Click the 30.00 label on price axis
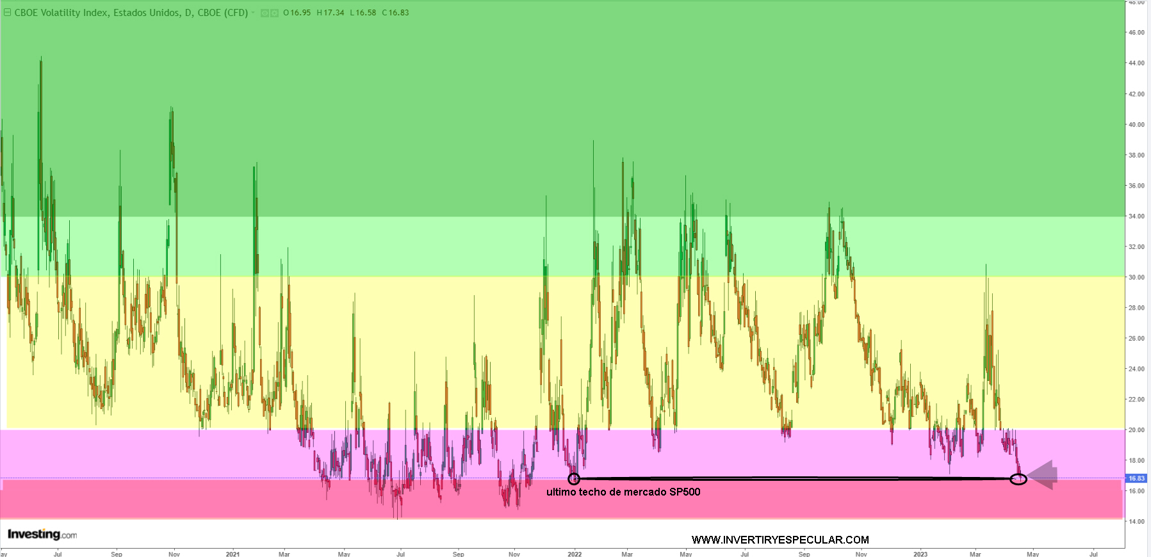Image resolution: width=1151 pixels, height=557 pixels. pyautogui.click(x=1136, y=277)
